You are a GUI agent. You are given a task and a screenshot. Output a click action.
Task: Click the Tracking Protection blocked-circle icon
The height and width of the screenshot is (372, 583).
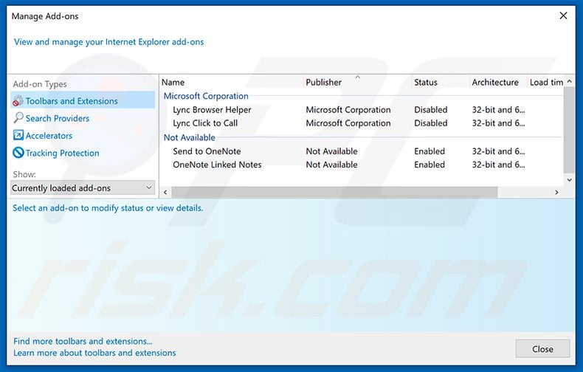pos(18,153)
